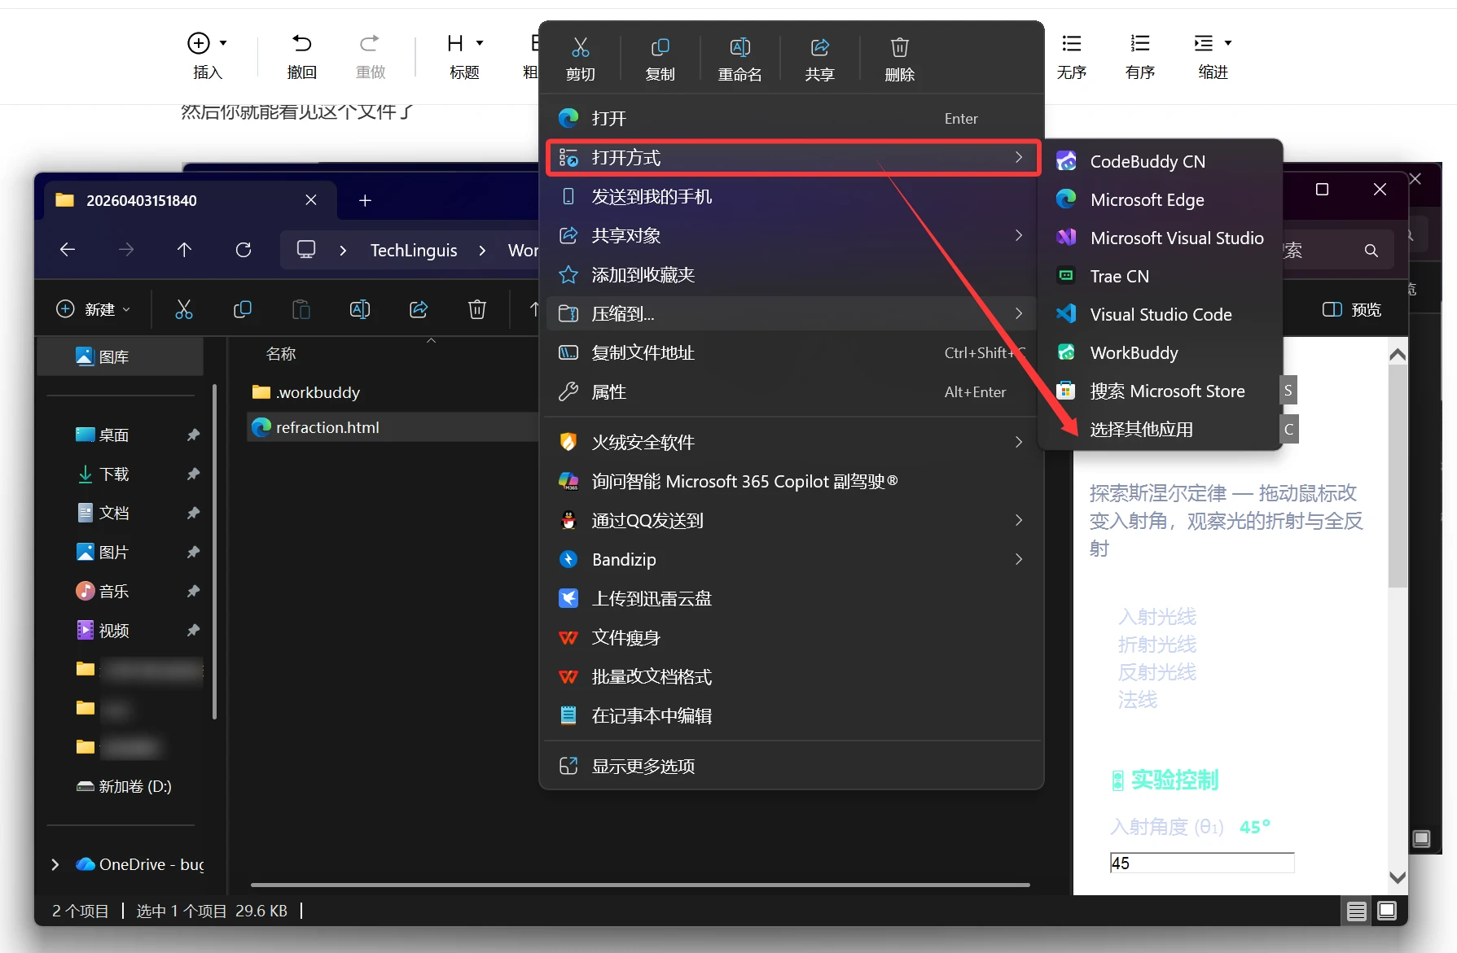
Task: Click the Delete trash icon in context menu
Action: pyautogui.click(x=899, y=58)
